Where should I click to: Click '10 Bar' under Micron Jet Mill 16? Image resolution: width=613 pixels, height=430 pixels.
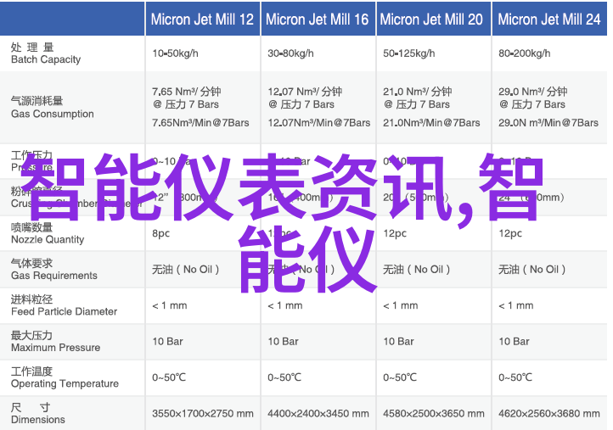pyautogui.click(x=283, y=341)
